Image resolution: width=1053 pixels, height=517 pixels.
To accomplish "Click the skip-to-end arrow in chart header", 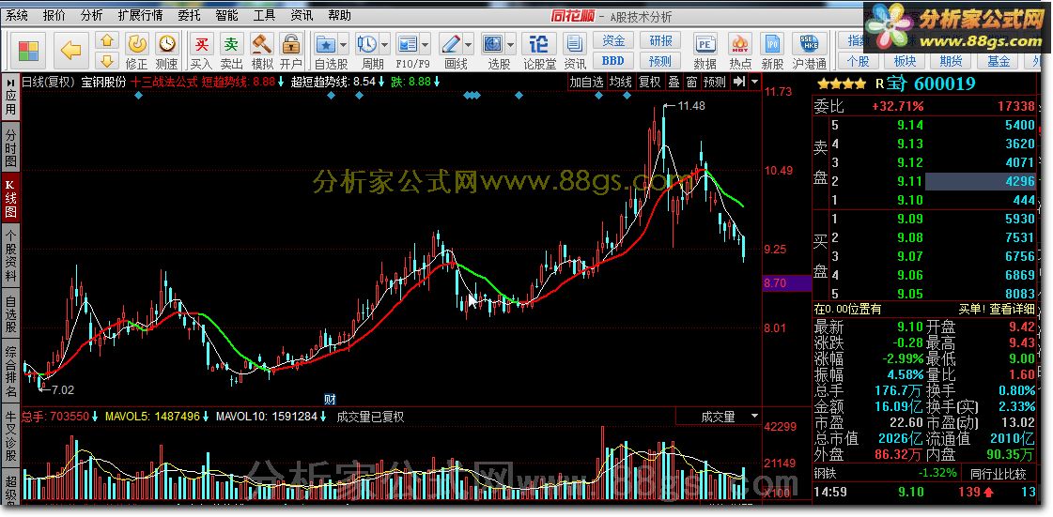I will click(738, 82).
